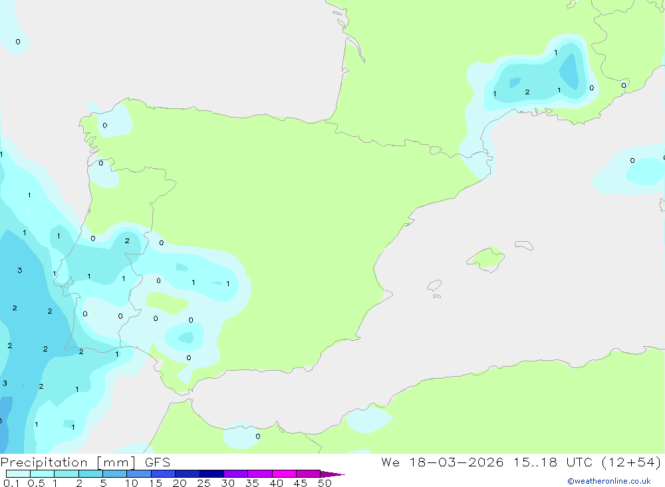
Task: Click the small Menorca island outline
Action: (x=524, y=245)
